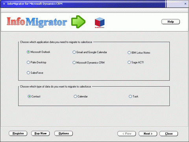Open the Options dialog button
189x142 pixels.
tap(64, 133)
